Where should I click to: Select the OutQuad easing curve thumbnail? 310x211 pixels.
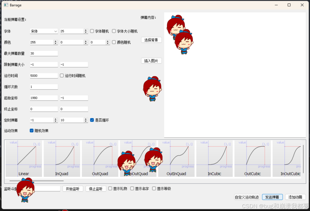(100, 159)
